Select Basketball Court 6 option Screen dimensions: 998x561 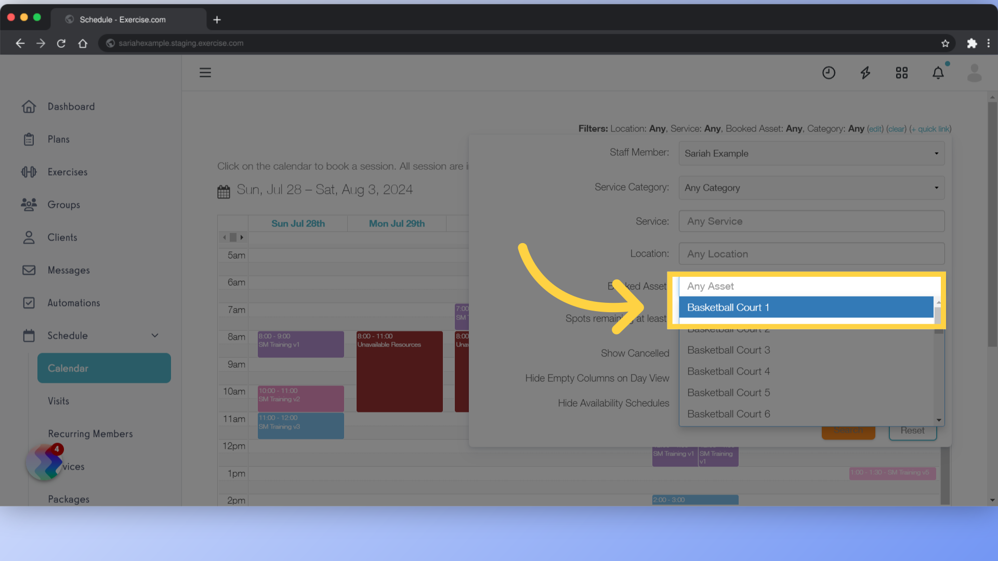[x=806, y=414]
